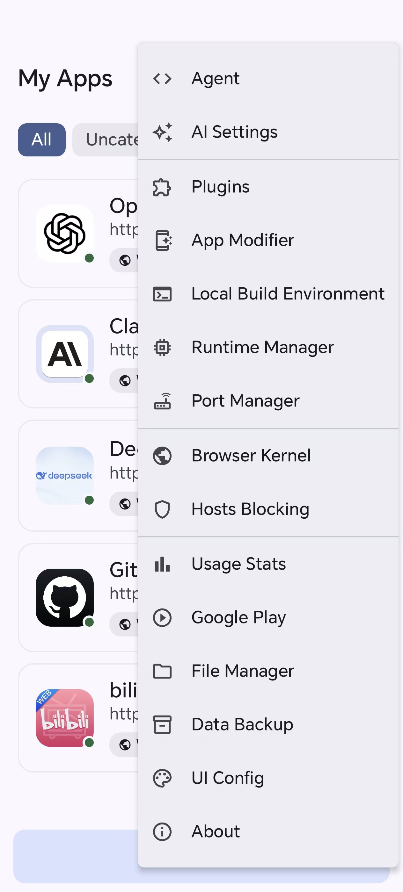Click the Data Backup archive icon
This screenshot has height=892, width=403.
[x=162, y=725]
